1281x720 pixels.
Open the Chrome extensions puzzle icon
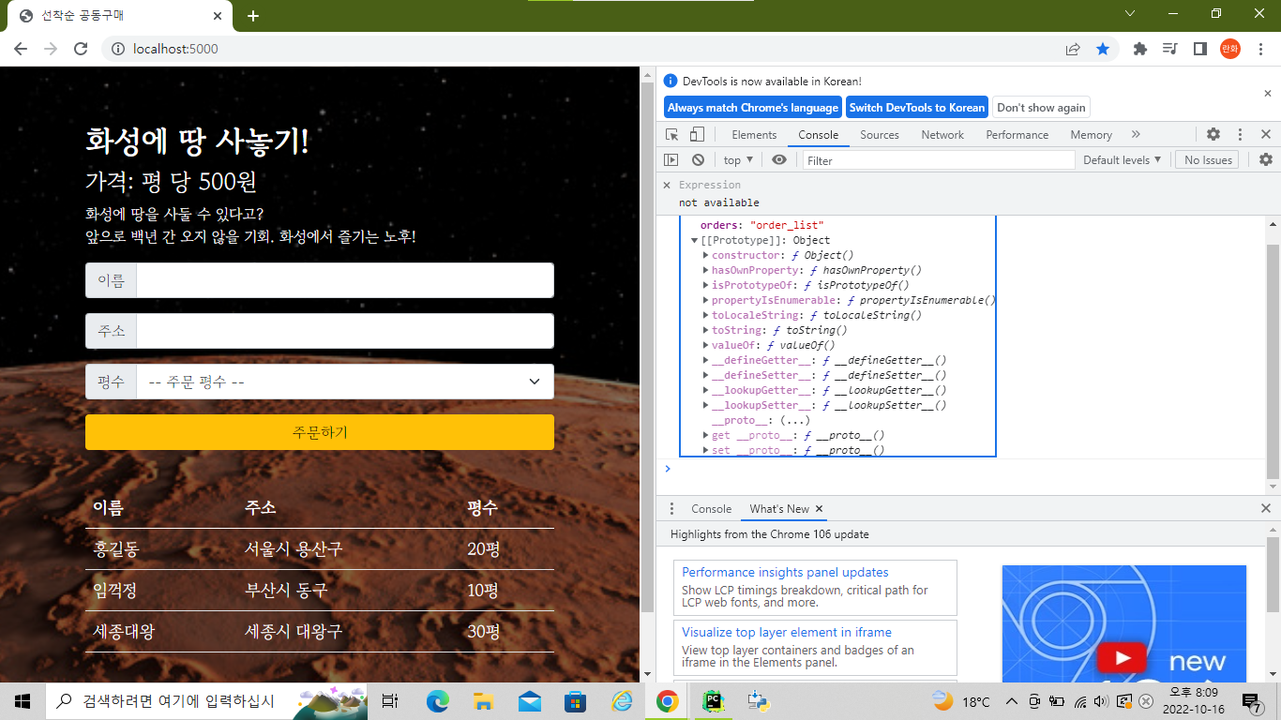tap(1140, 49)
